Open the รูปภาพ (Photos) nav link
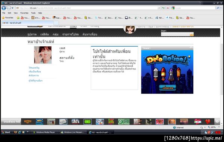Viewport: 224px width, 142px height. (x=32, y=34)
